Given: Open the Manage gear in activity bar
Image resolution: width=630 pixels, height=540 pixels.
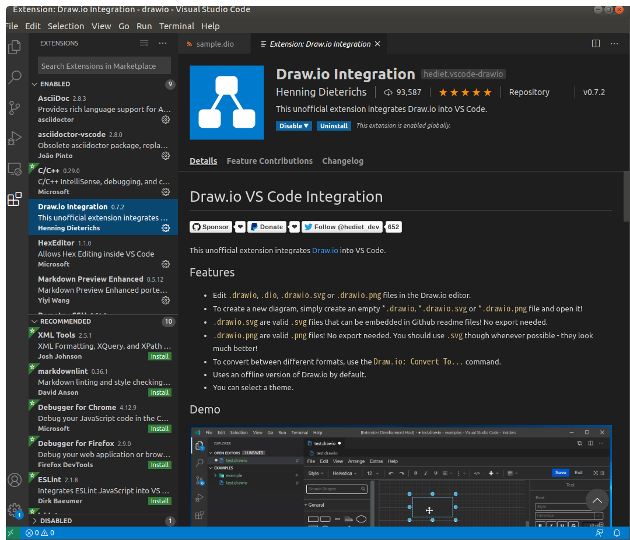Looking at the screenshot, I should pyautogui.click(x=15, y=510).
